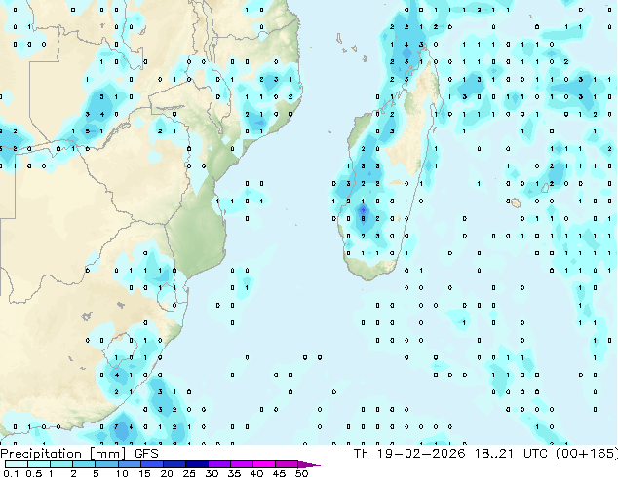
Task: Click the '(00+165)' forecast offset text
Action: 587,454
